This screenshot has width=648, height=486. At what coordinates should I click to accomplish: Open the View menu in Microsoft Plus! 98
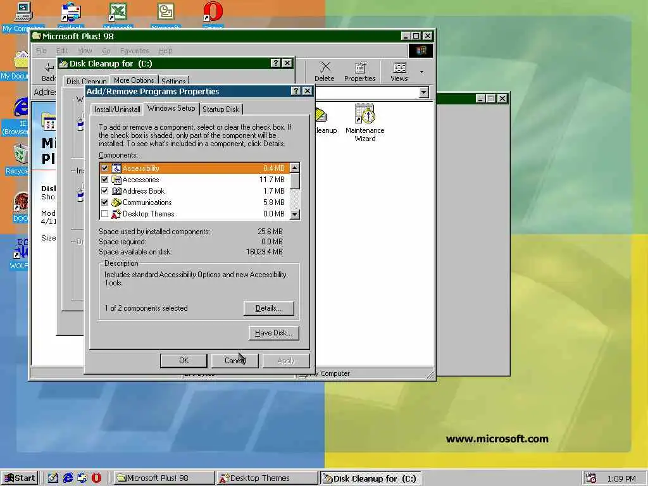[85, 51]
